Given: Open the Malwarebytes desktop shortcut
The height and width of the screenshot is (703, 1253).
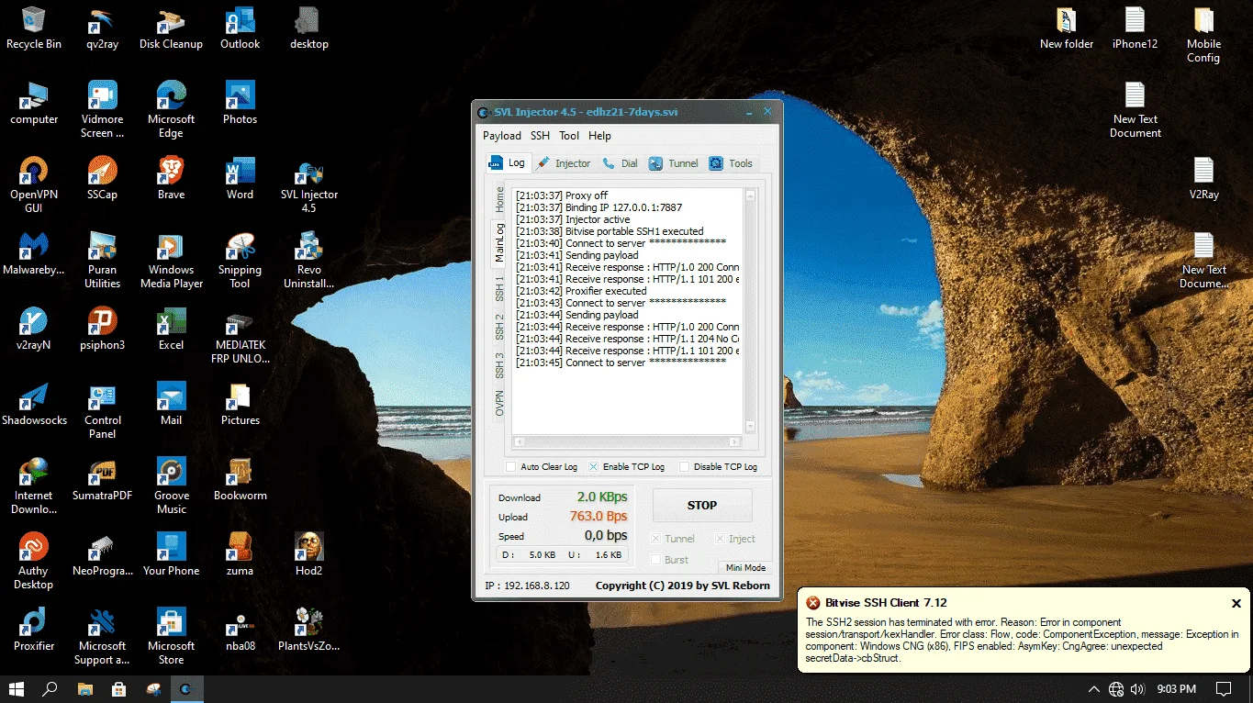Looking at the screenshot, I should pos(34,253).
